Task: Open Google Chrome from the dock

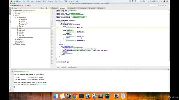Action: tap(75, 96)
